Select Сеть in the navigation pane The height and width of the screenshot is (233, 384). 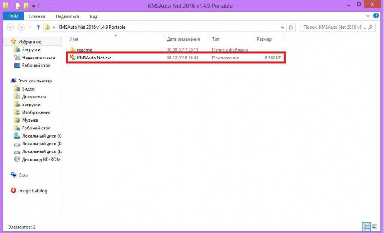pos(23,175)
